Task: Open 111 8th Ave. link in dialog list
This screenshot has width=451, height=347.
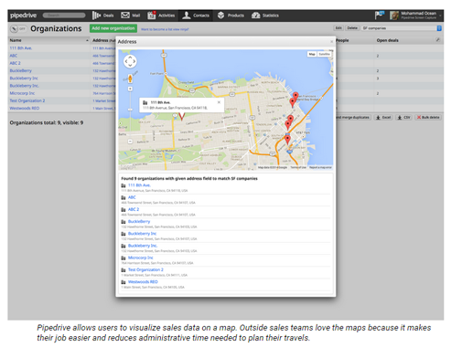Action: coord(139,185)
